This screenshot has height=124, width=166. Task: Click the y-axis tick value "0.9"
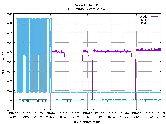[x=9, y=14]
